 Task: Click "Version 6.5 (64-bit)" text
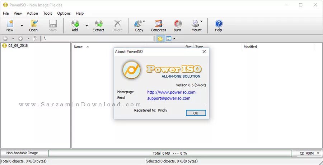pos(191,85)
